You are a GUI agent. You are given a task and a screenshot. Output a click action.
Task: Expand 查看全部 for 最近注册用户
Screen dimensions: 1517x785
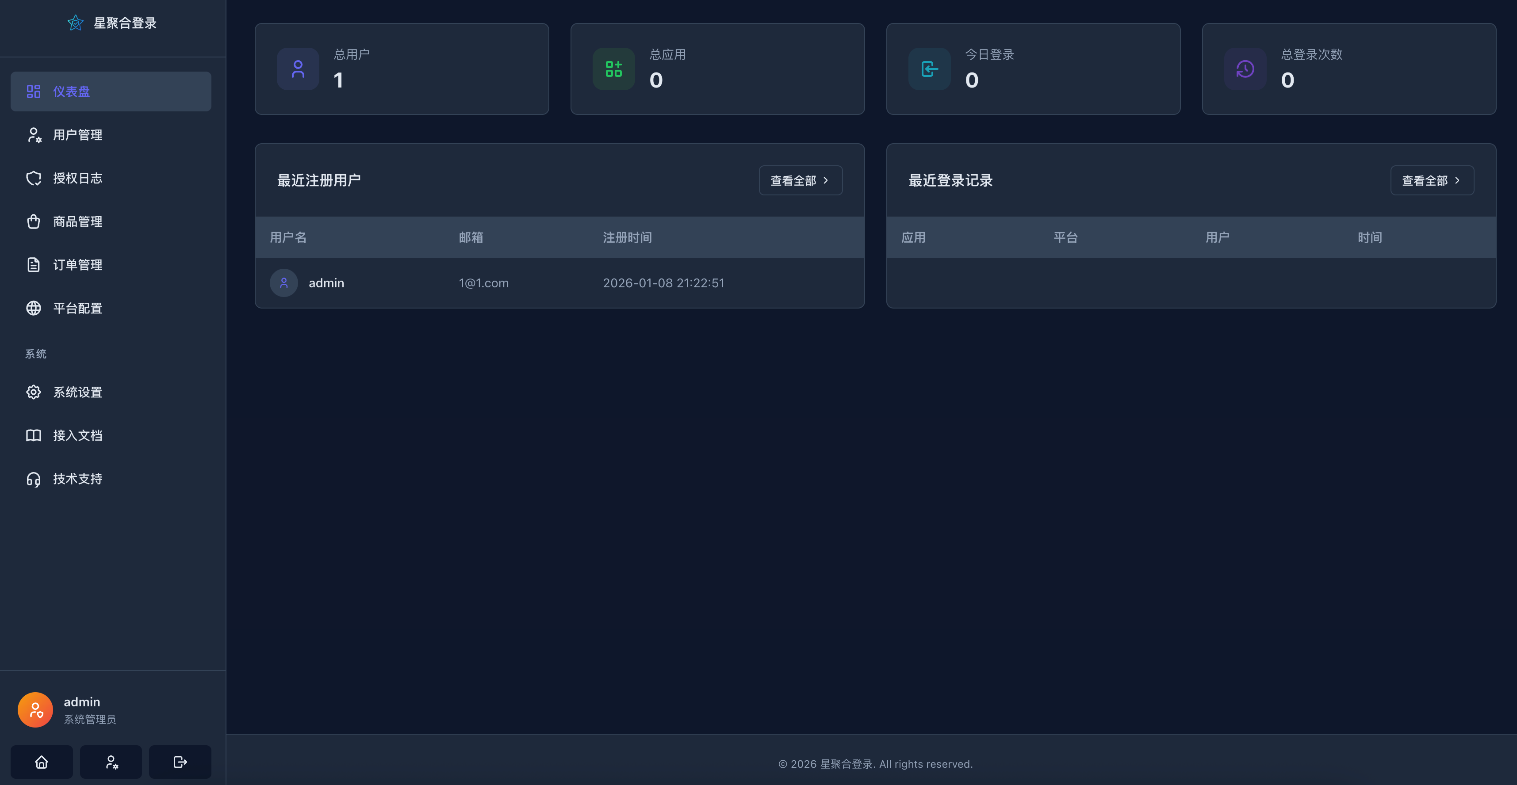coord(800,180)
